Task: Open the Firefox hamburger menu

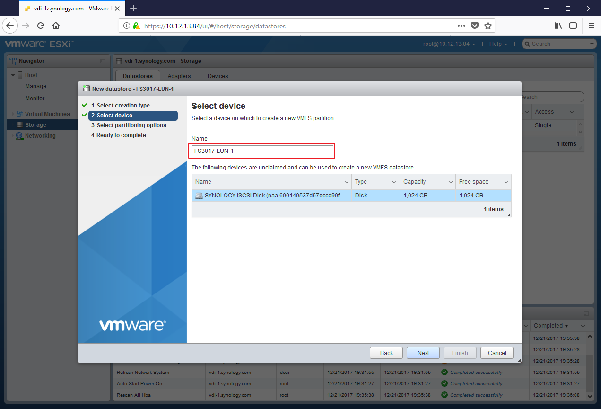Action: click(591, 26)
